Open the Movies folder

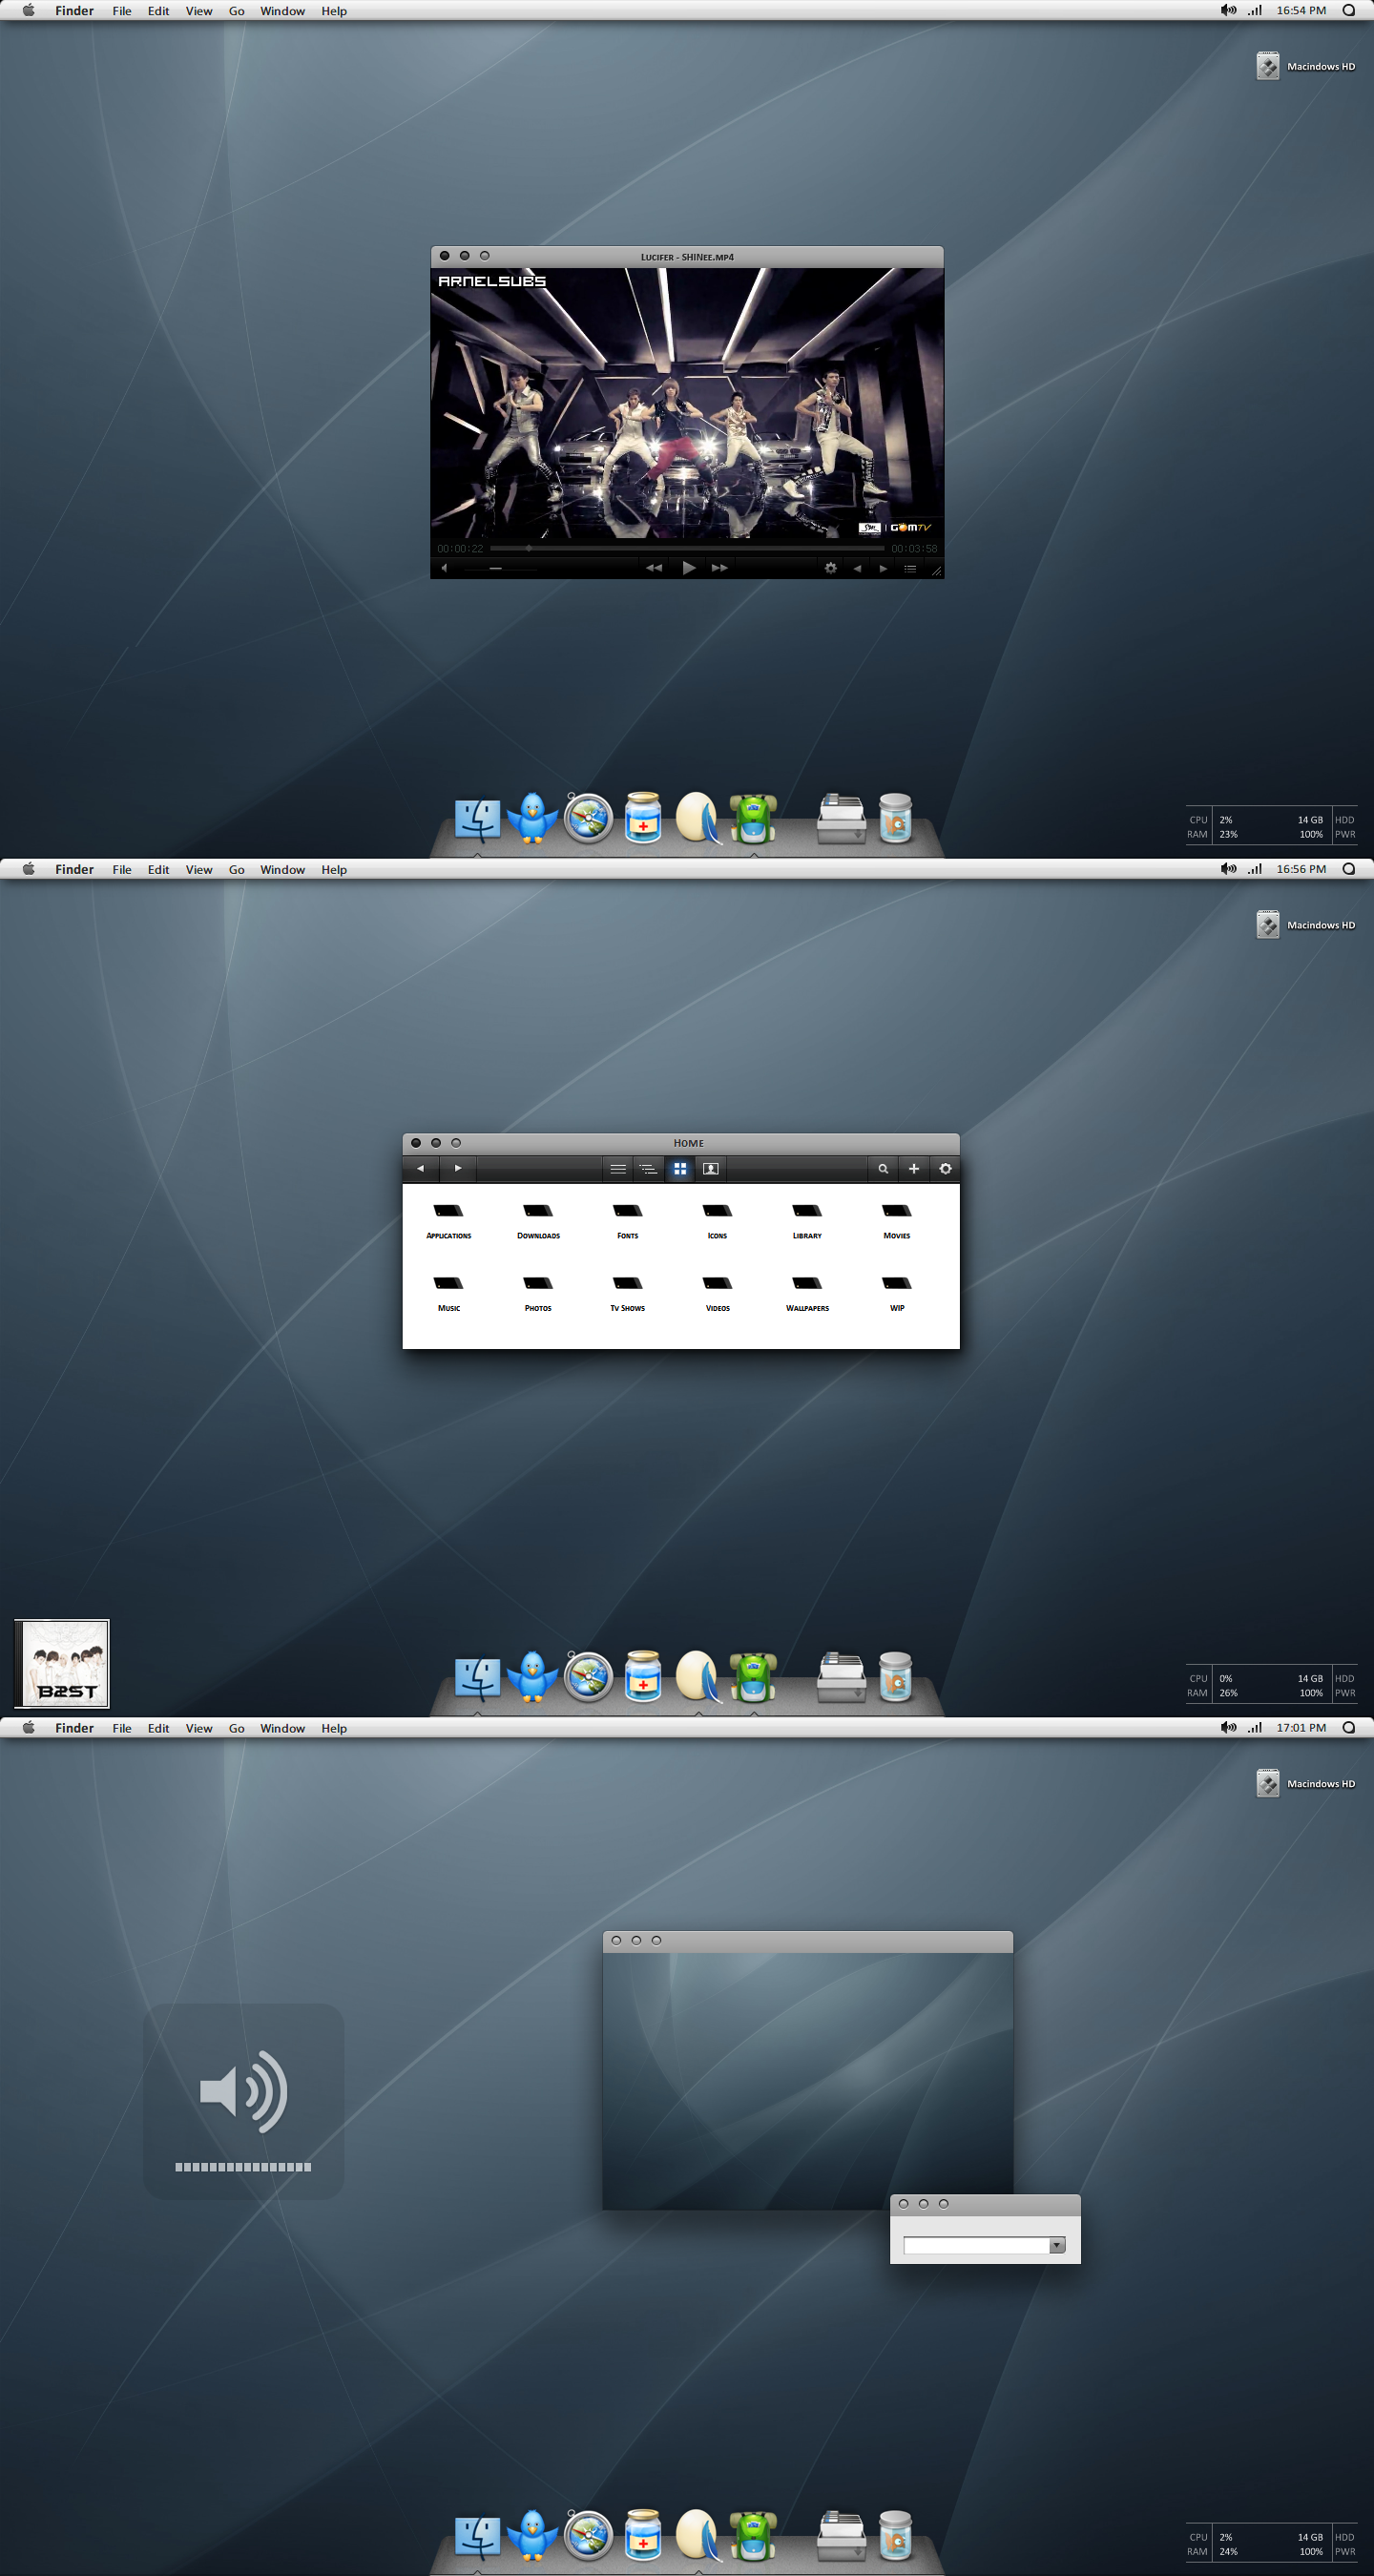(x=897, y=1220)
